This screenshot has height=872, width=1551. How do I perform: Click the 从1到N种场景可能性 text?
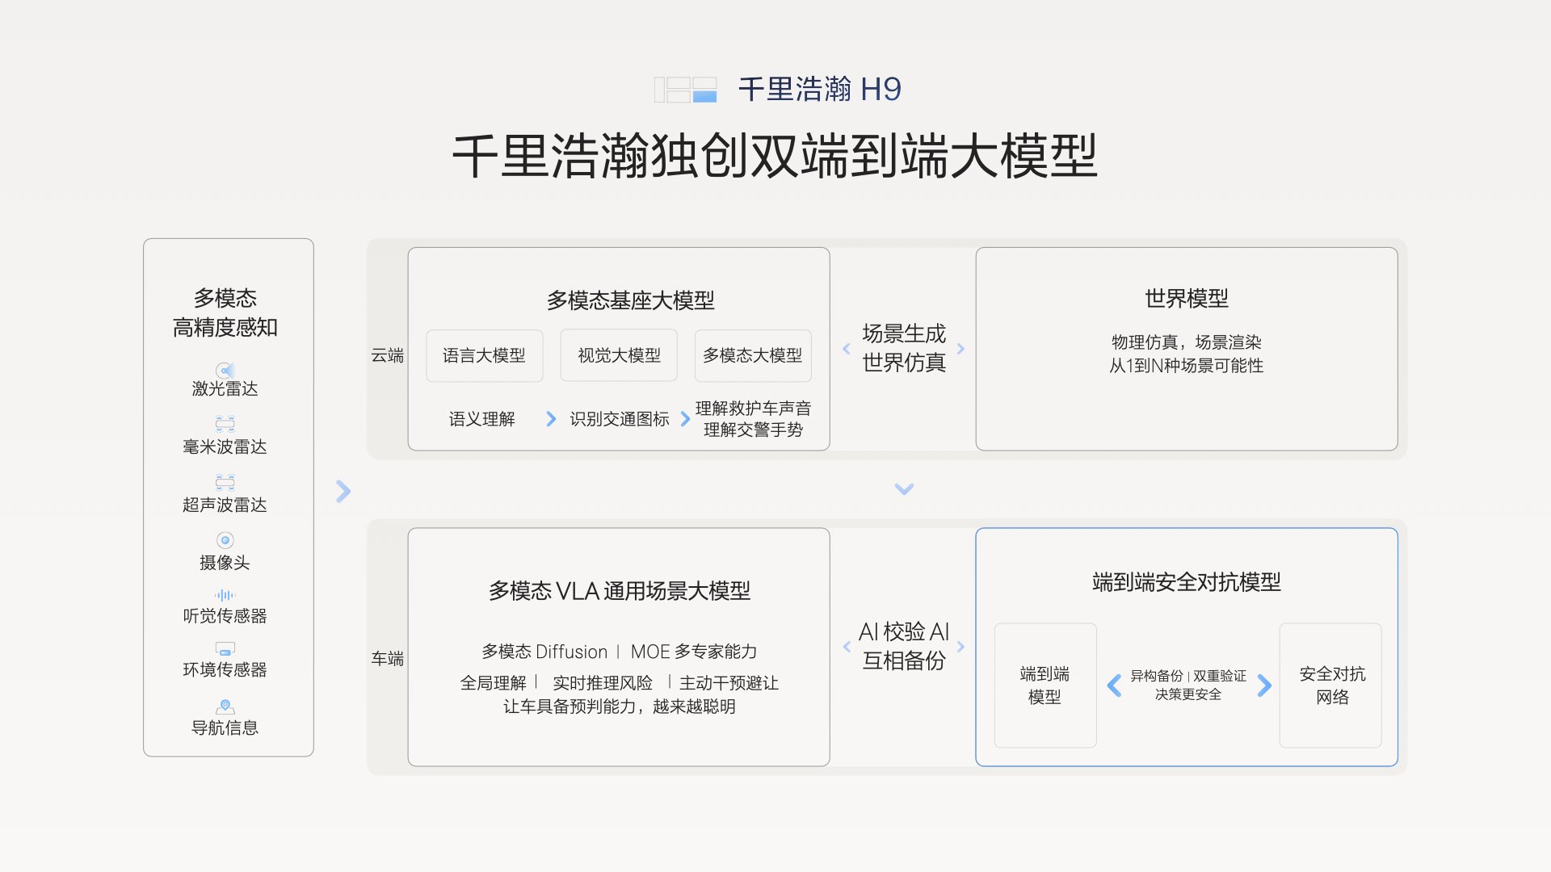click(x=1186, y=366)
